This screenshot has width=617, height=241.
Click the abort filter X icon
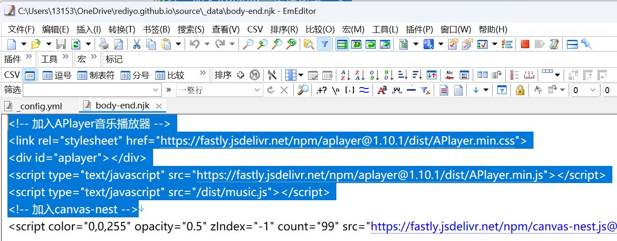(284, 90)
